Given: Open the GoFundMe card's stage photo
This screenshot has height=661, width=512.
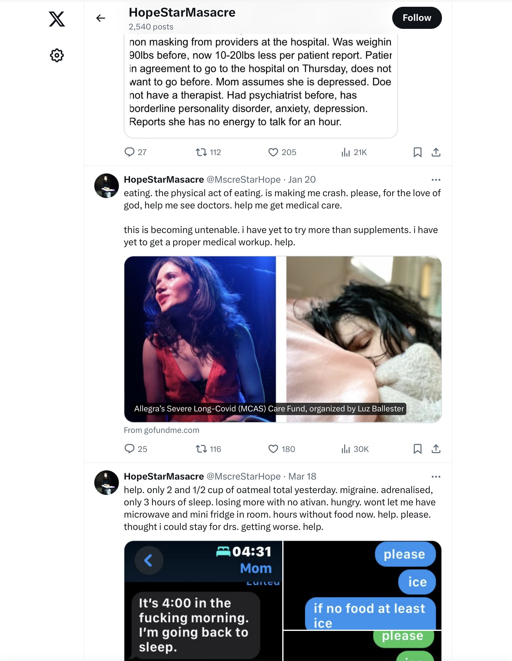Looking at the screenshot, I should point(200,339).
